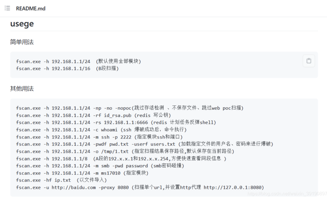Click the -m ssh -p 2222 line
Screen dimensions: 327x199
pyautogui.click(x=99, y=137)
